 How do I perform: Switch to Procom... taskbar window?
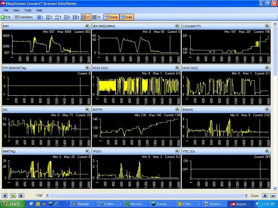pyautogui.click(x=162, y=204)
